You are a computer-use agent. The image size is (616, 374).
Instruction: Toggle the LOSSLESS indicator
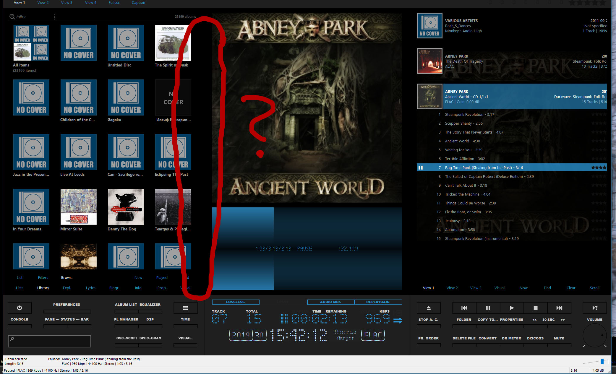pos(236,302)
